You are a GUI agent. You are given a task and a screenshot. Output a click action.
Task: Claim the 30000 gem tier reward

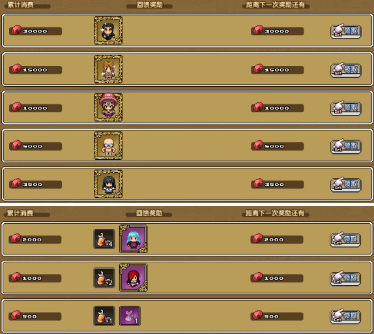(345, 31)
